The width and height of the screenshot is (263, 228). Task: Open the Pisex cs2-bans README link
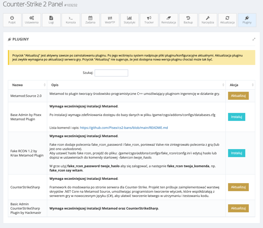point(124,128)
